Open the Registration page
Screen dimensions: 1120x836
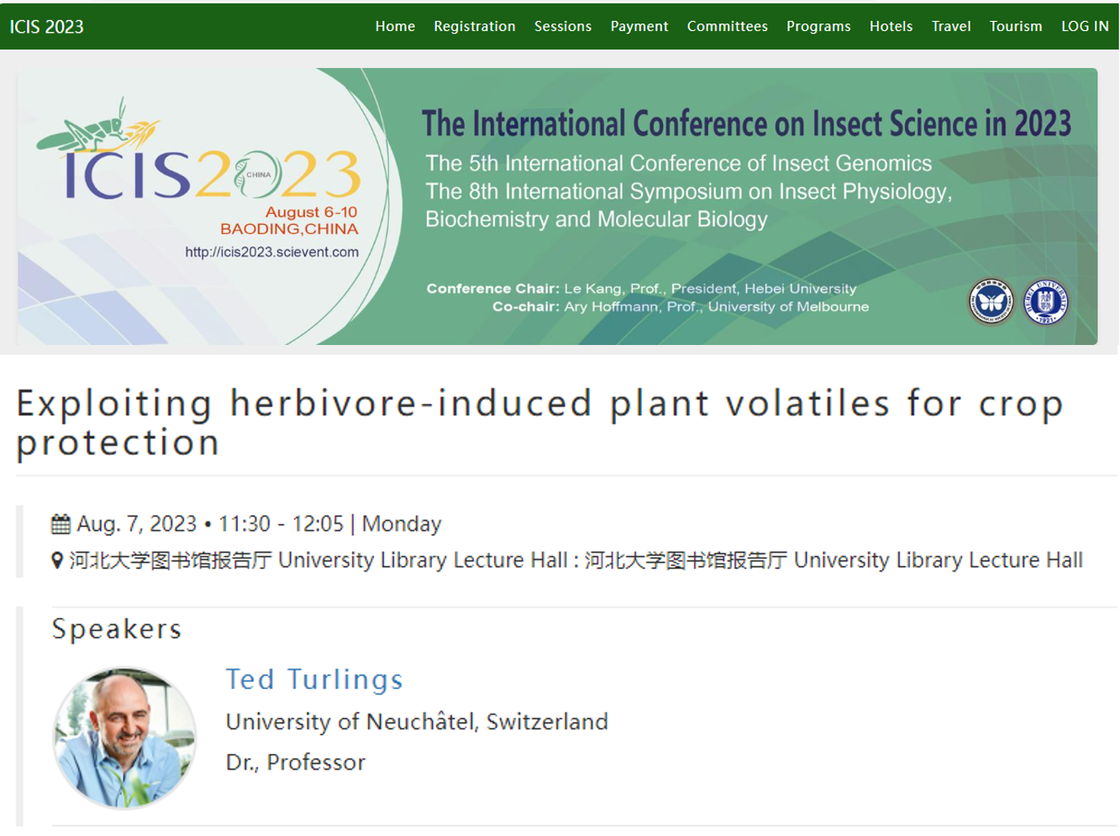click(475, 26)
